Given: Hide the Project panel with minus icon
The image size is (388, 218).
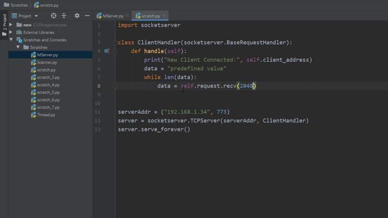Looking at the screenshot, I should tap(87, 16).
